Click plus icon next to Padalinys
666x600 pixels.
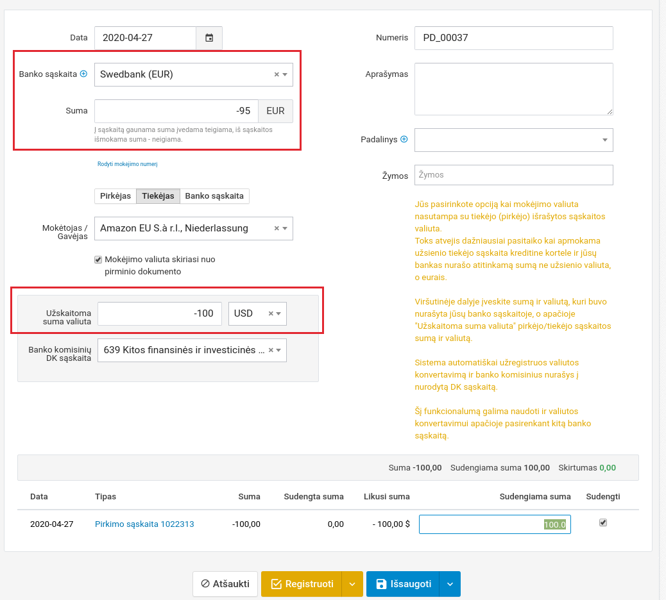[404, 139]
